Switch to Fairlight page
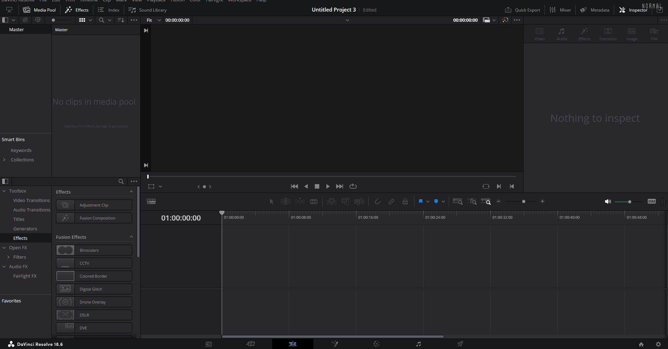Image resolution: width=668 pixels, height=349 pixels. click(x=418, y=344)
